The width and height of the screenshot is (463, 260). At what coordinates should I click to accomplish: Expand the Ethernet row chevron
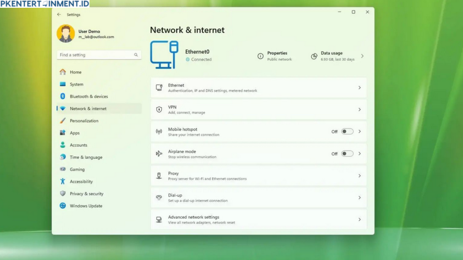tap(360, 88)
